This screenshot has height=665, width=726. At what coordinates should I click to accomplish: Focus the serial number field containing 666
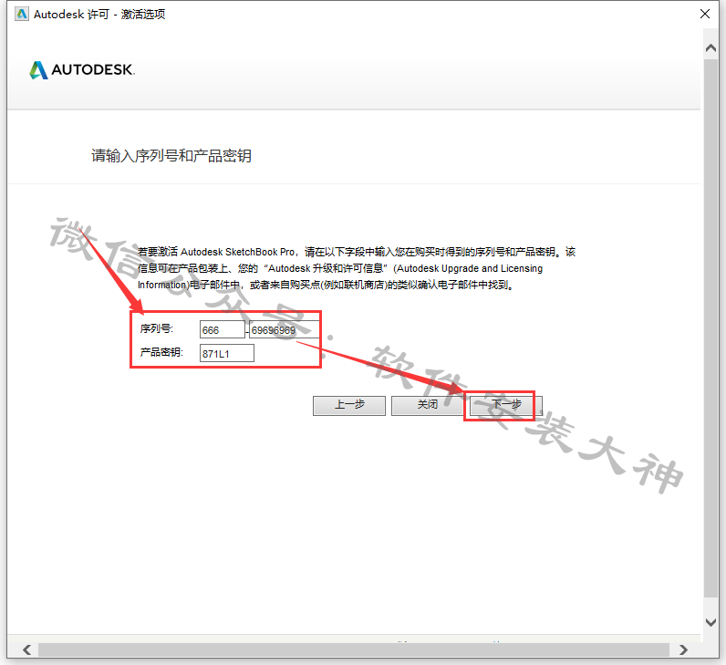pyautogui.click(x=223, y=329)
